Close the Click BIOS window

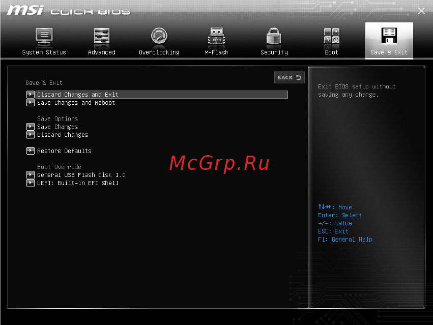click(421, 11)
